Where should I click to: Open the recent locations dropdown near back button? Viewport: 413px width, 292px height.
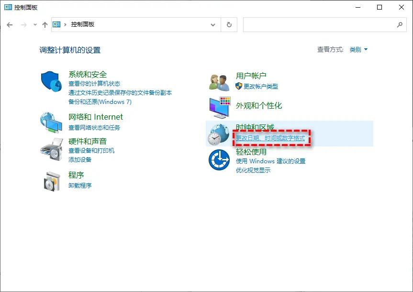35,25
